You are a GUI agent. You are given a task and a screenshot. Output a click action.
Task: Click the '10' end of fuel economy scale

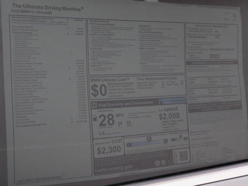click(x=165, y=141)
